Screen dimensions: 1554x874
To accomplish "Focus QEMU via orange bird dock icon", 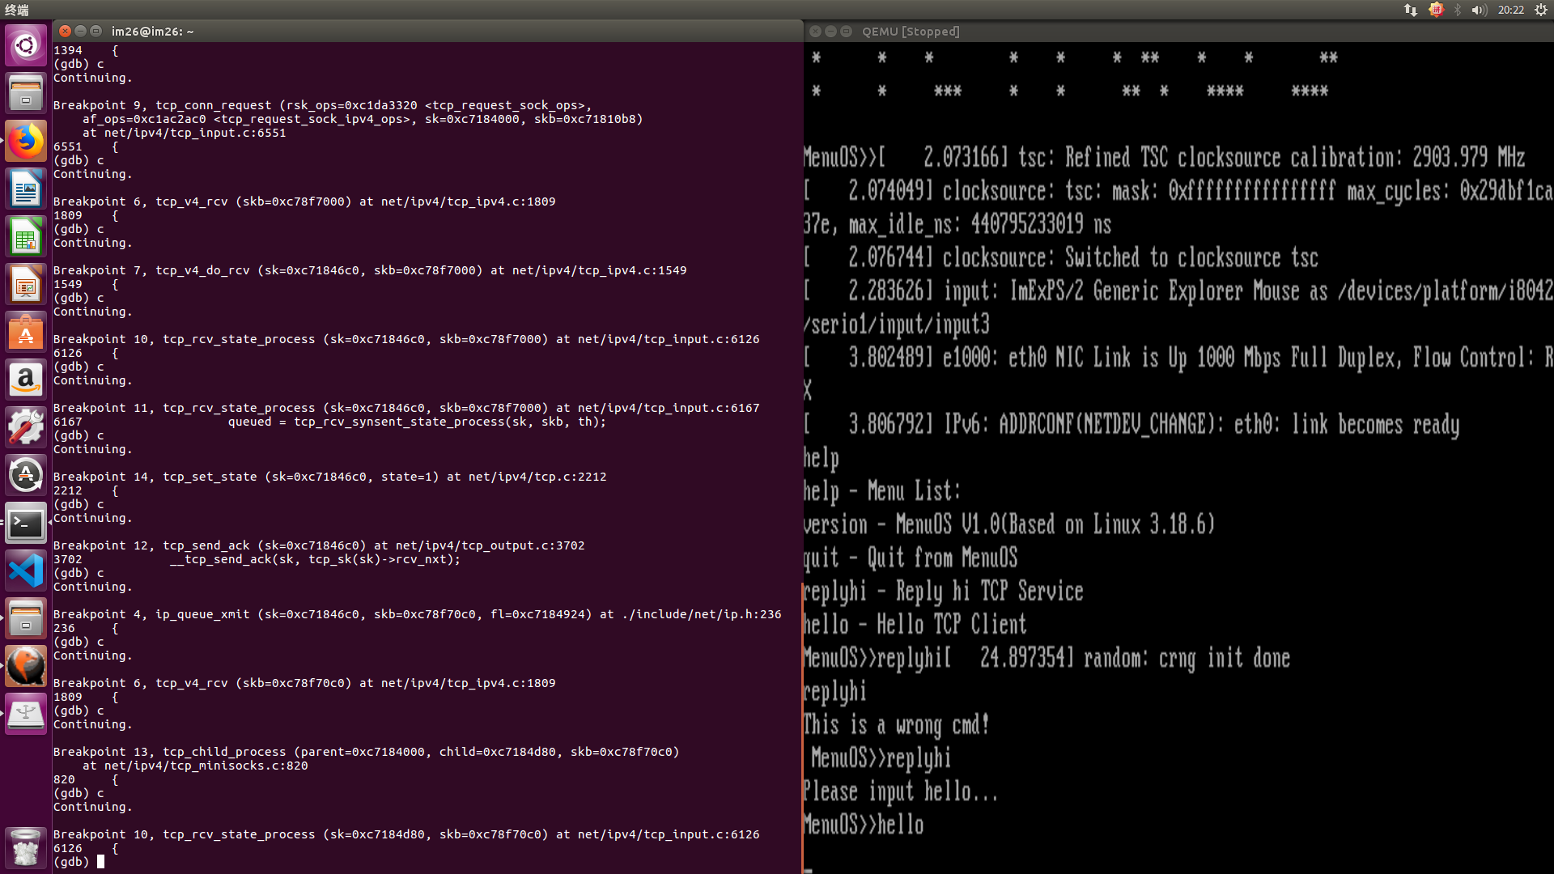I will 26,666.
